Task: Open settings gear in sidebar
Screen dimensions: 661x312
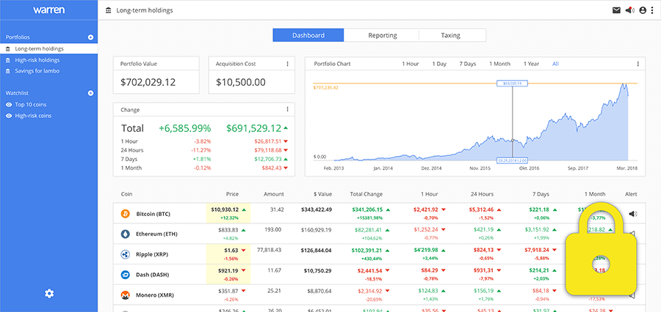Action: coord(49,294)
